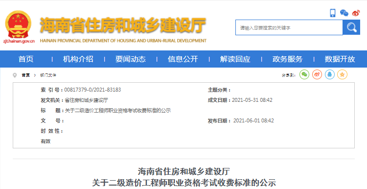Click the 海南省住房和城乡建设厅 site title

click(x=123, y=25)
